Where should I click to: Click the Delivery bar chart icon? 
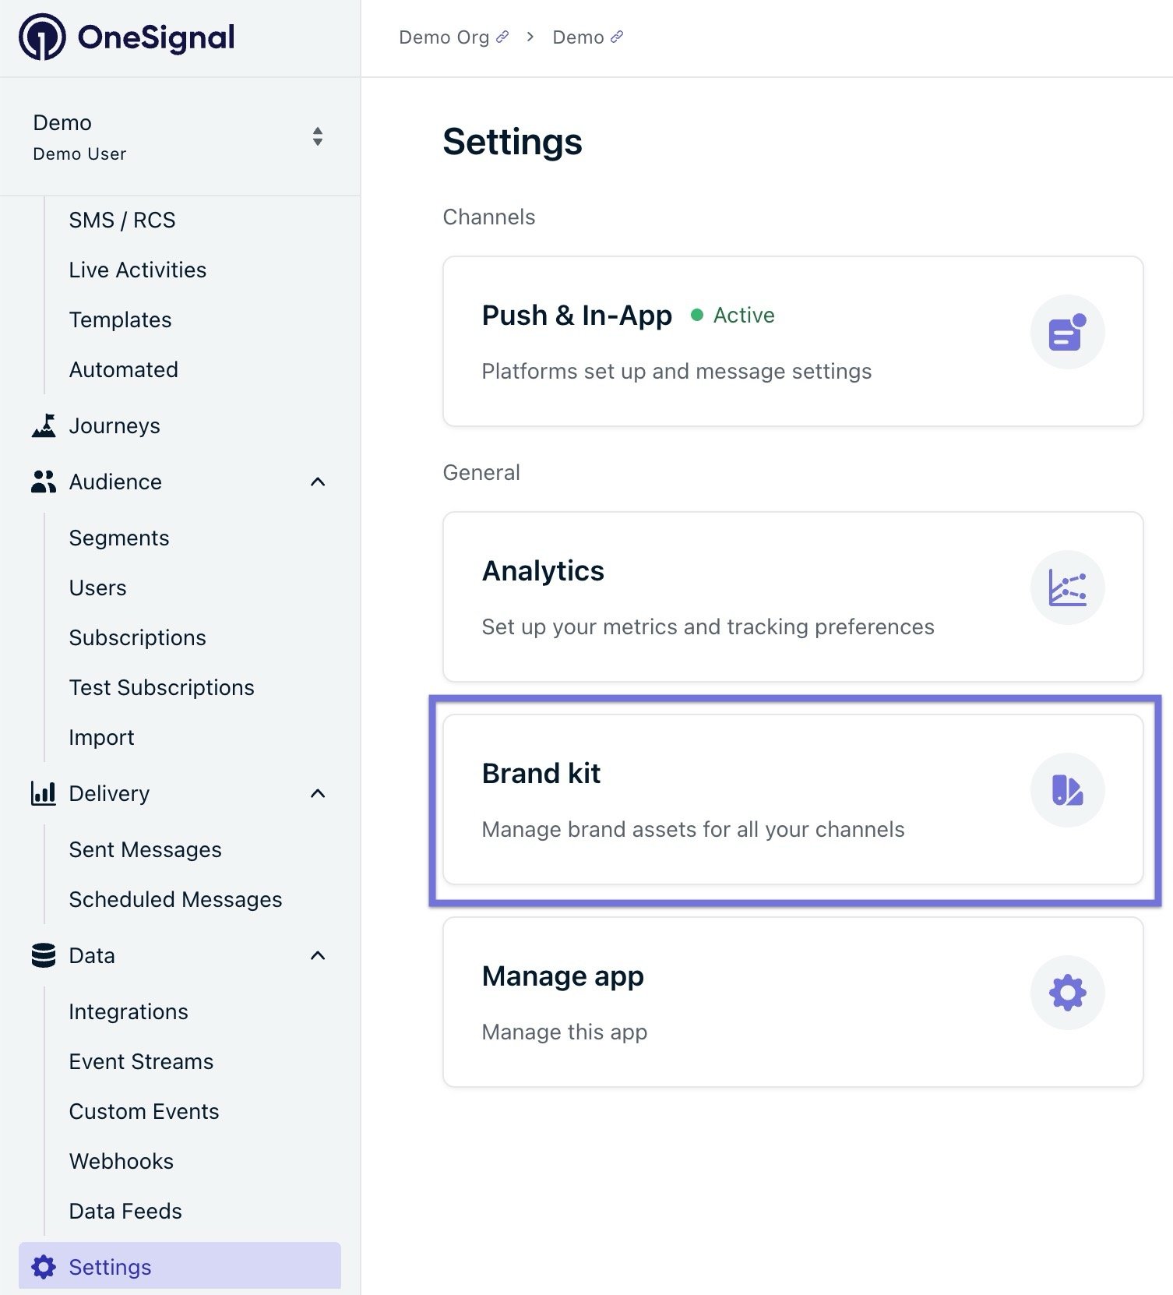click(x=44, y=793)
